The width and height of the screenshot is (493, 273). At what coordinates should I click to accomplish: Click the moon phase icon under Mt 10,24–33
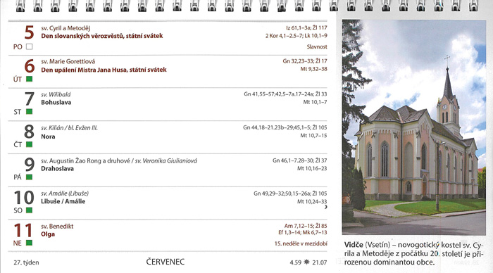click(325, 207)
